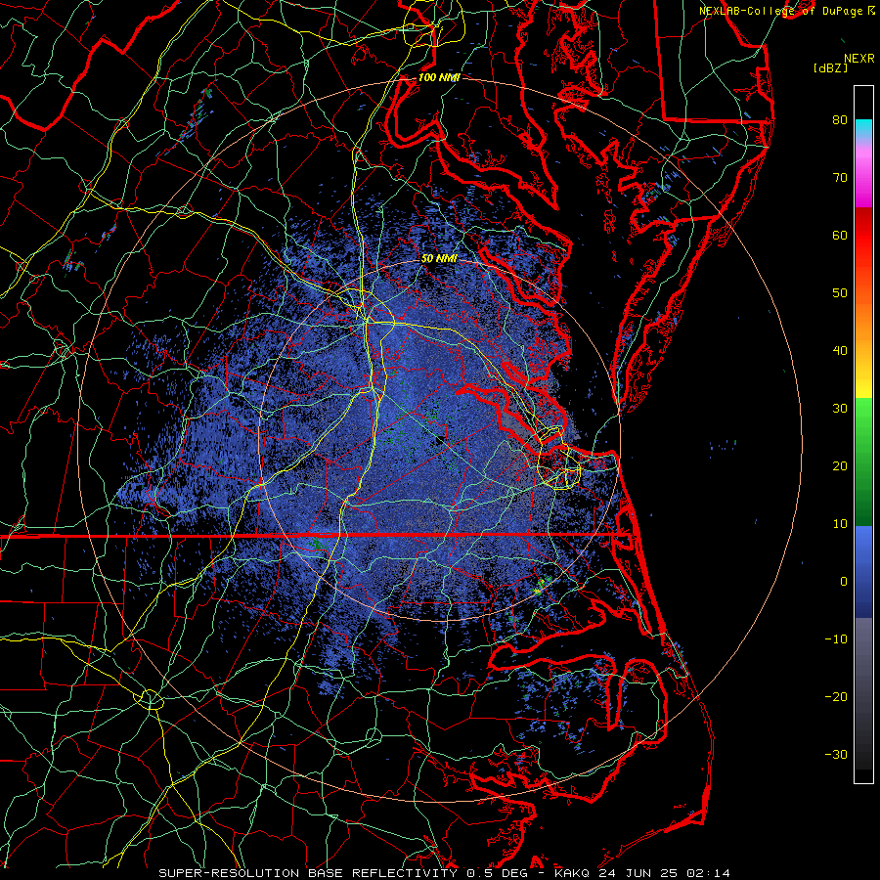
Task: Click the -10 dBZ scale value
Action: tap(836, 638)
